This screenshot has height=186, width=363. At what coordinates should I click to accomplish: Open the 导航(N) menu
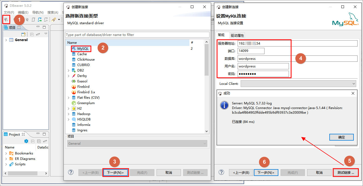tap(38, 13)
